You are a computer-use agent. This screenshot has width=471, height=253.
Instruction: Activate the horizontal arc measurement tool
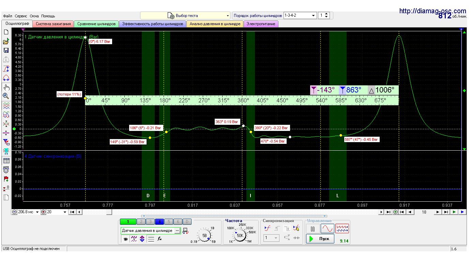[6, 78]
